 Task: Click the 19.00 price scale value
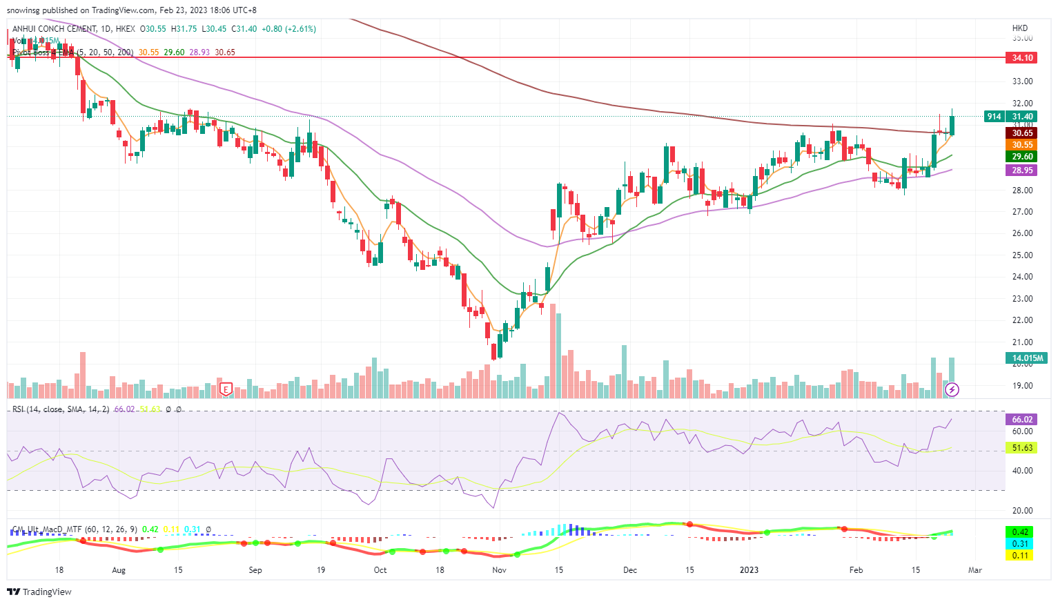coord(1022,386)
